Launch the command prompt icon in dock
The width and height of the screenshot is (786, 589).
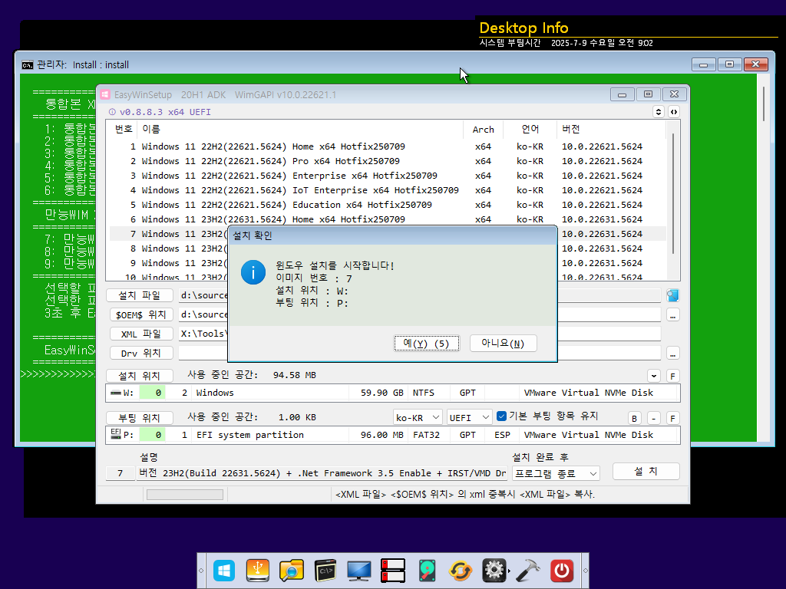coord(325,571)
